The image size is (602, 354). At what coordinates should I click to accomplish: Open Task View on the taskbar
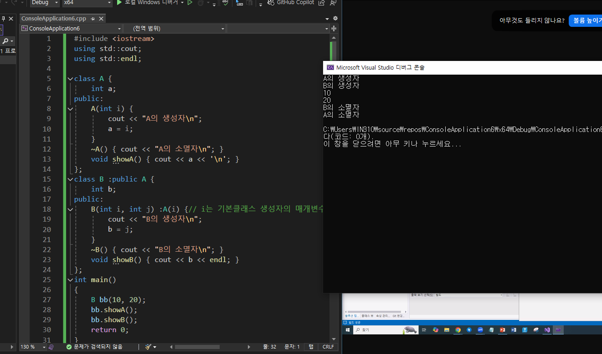pyautogui.click(x=424, y=330)
